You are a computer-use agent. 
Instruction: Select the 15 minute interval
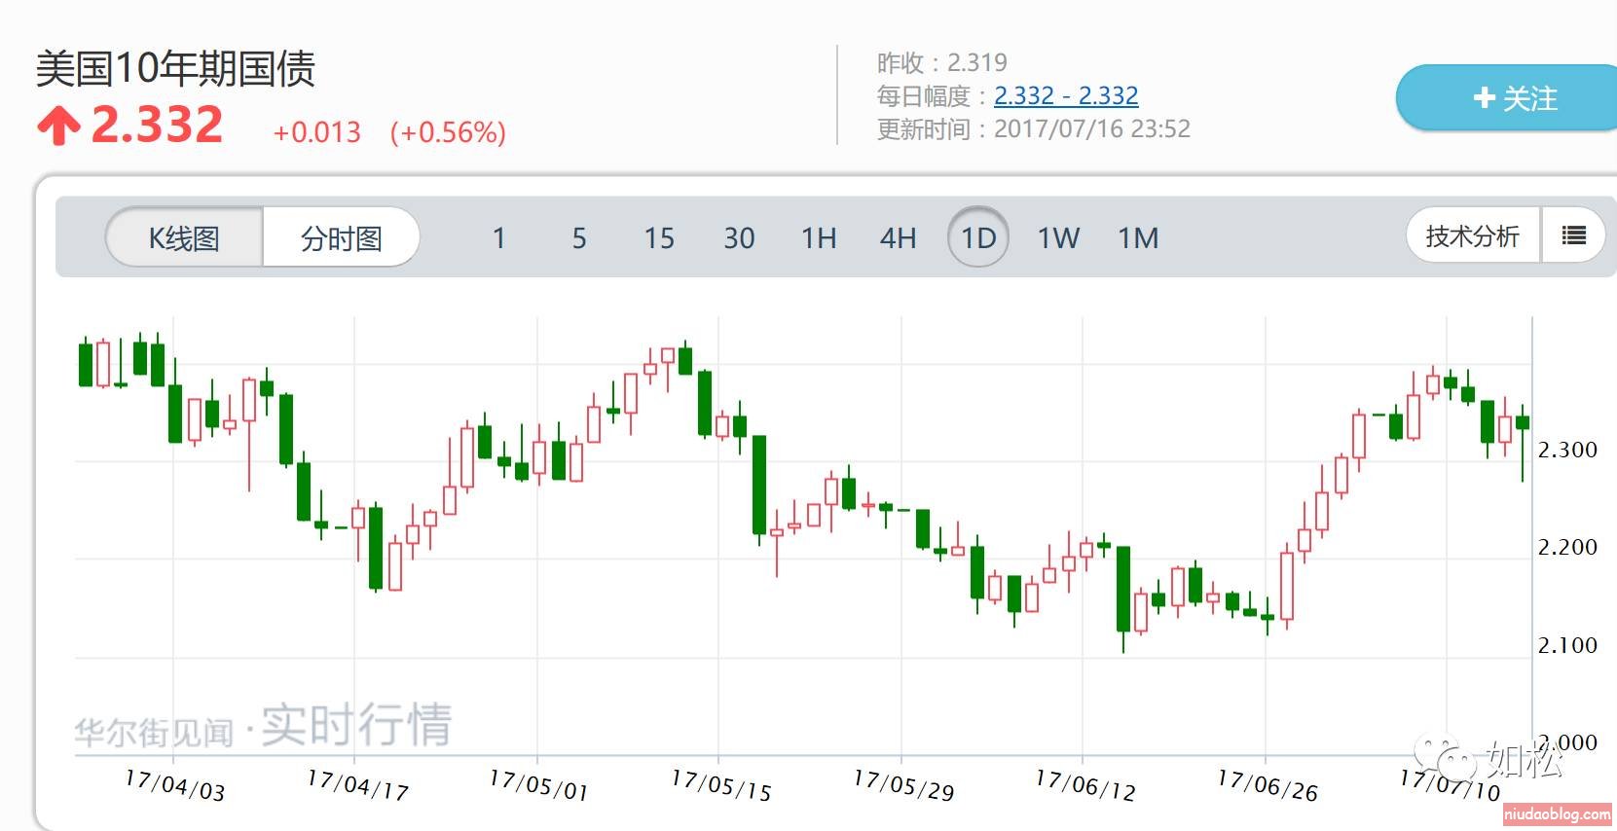[x=659, y=237]
